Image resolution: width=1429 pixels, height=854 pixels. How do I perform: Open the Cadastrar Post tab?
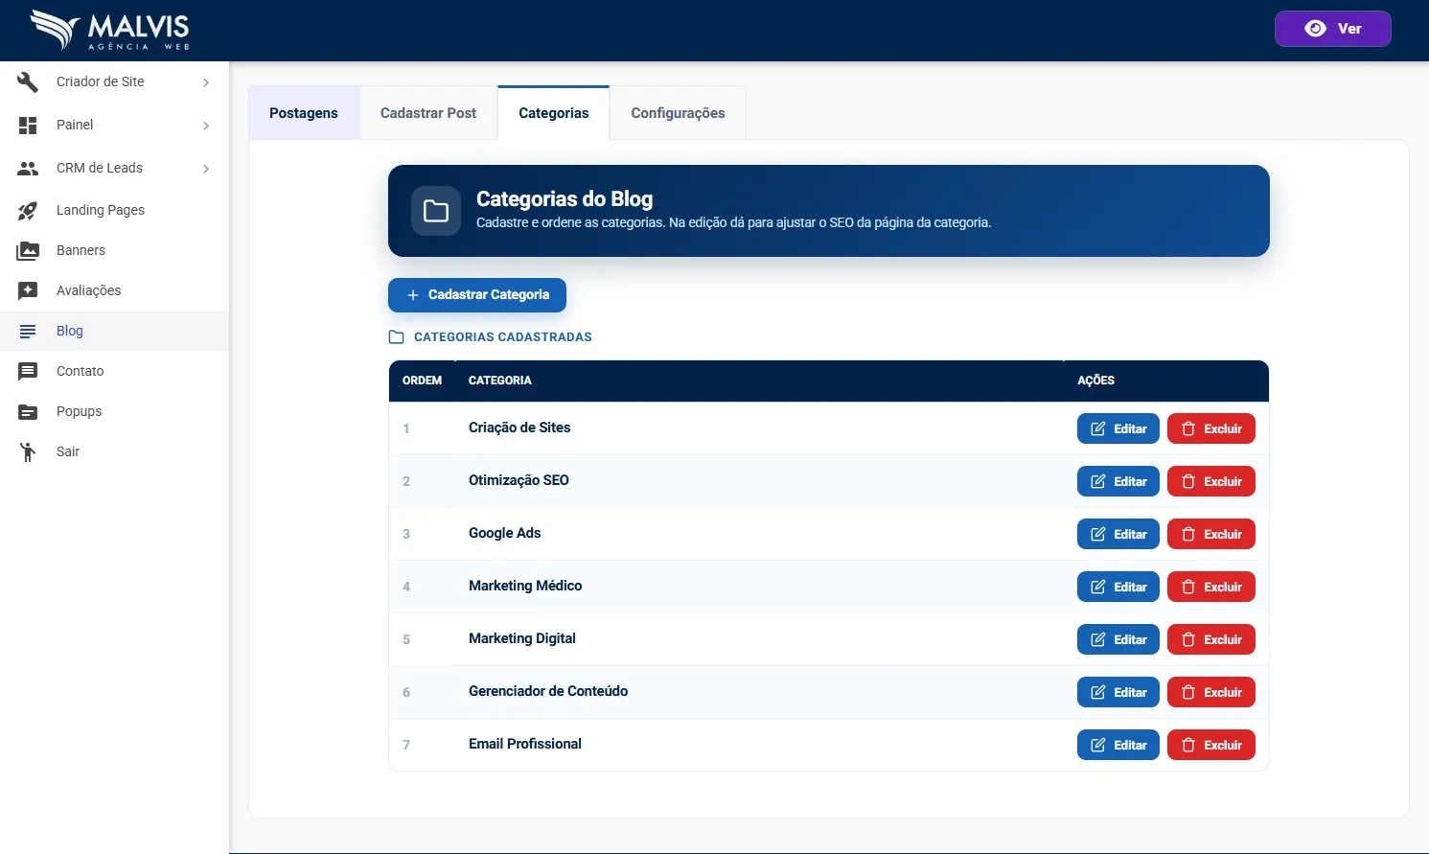pyautogui.click(x=428, y=113)
